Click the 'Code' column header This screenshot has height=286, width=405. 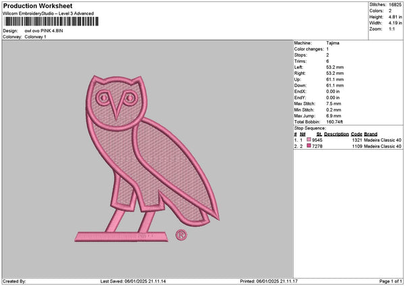[356, 134]
